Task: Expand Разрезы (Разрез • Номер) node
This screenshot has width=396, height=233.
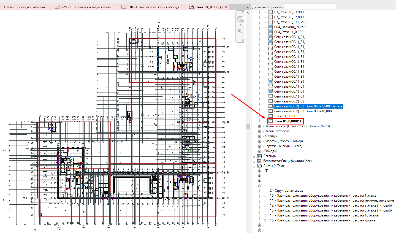Action: 259,141
